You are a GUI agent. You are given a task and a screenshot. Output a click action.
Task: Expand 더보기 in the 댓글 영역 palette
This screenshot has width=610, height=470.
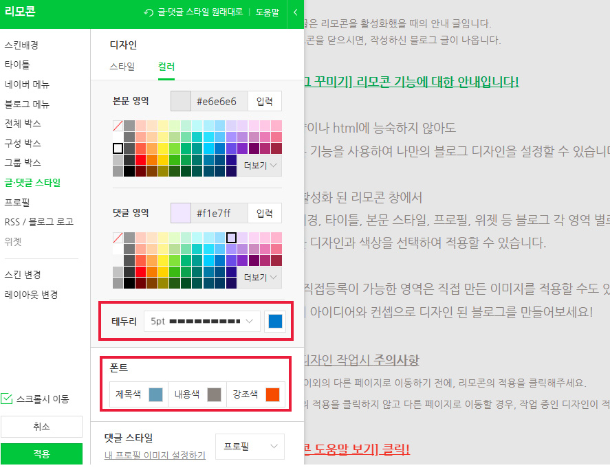coord(259,277)
